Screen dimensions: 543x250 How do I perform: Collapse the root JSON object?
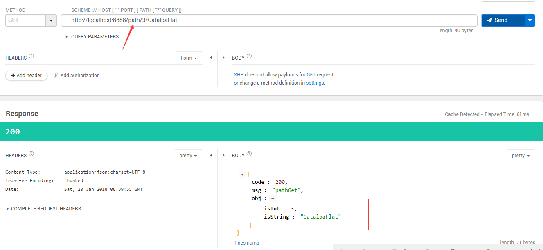[x=242, y=174]
